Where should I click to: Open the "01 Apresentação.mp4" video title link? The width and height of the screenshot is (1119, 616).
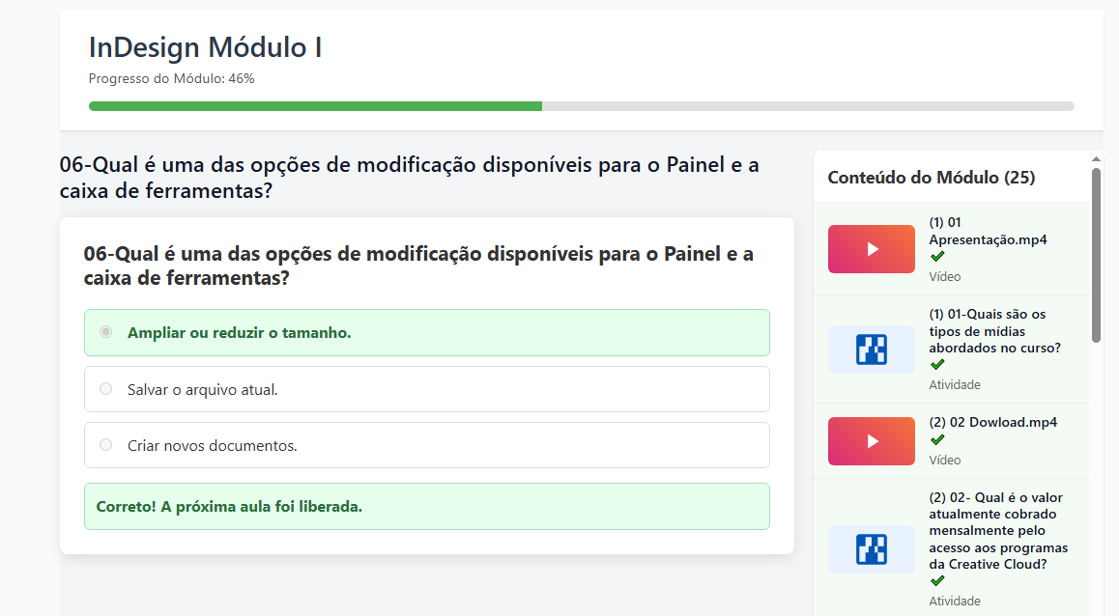tap(987, 230)
